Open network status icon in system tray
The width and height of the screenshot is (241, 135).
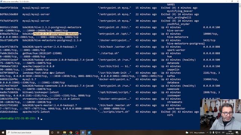click(217, 132)
